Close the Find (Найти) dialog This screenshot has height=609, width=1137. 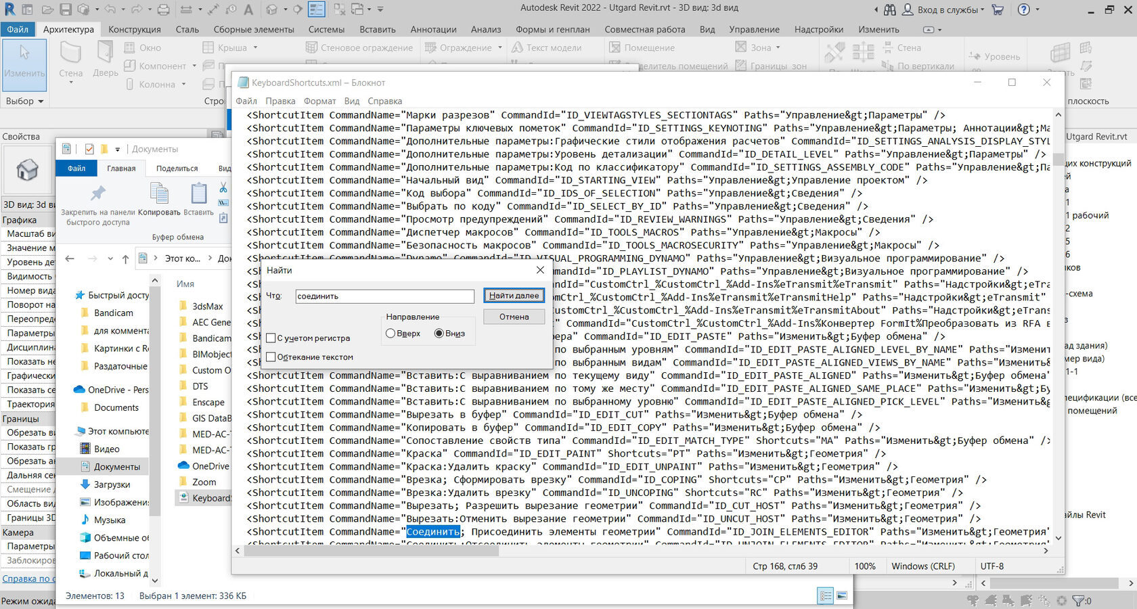[x=540, y=270]
